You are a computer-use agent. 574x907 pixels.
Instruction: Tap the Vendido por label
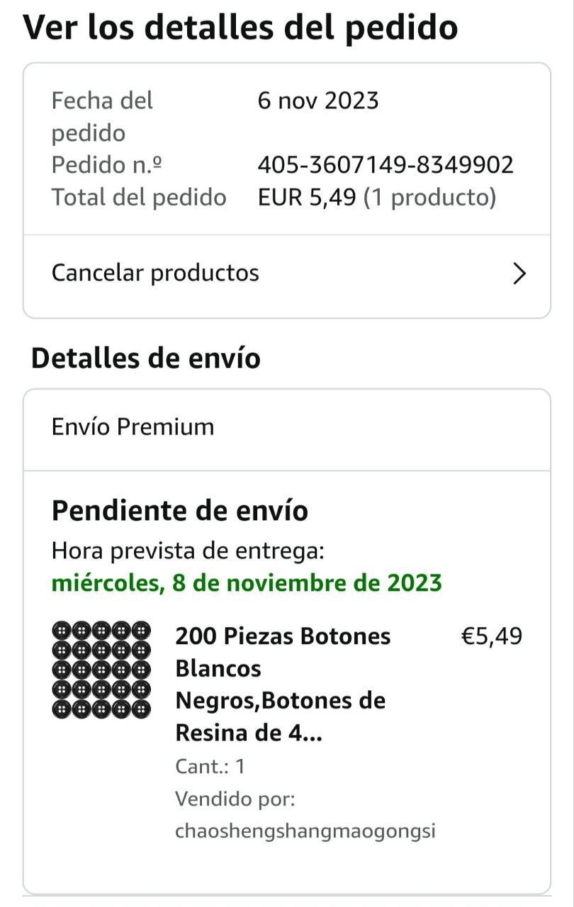(x=235, y=799)
